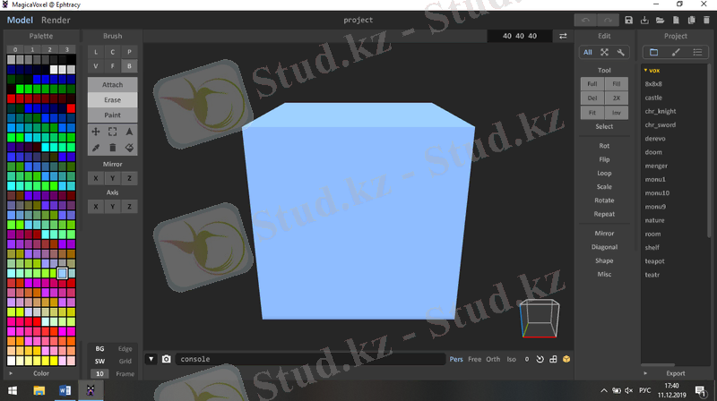717x401 pixels.
Task: Toggle Mirror Y button
Action: tap(113, 178)
